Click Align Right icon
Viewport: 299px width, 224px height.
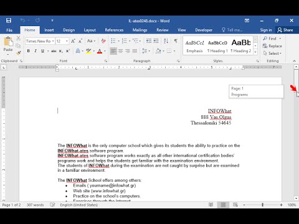coord(128,51)
